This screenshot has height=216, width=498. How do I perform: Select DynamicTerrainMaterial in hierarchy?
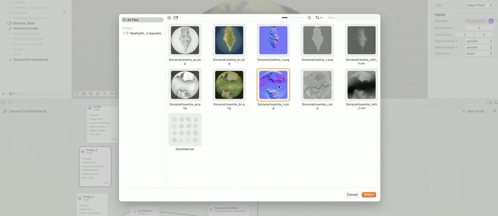pyautogui.click(x=30, y=60)
